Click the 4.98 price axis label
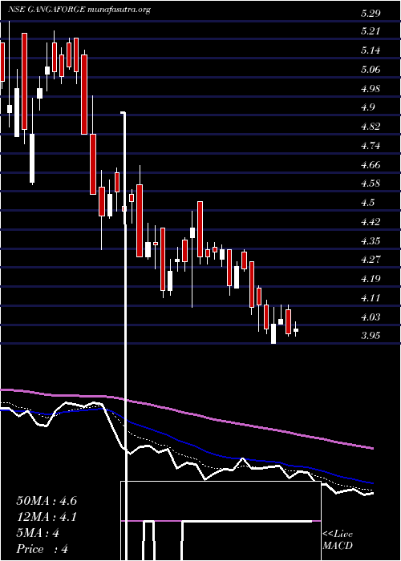401x561 pixels. point(371,89)
